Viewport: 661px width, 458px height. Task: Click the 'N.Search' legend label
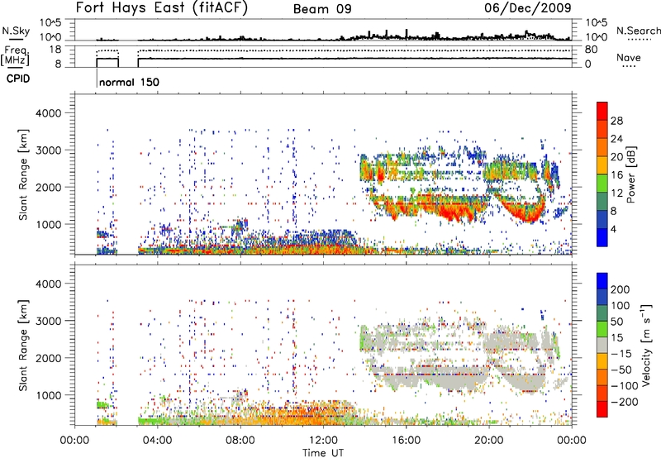638,31
